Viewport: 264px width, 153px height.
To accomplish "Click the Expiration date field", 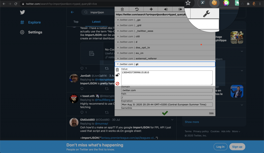I will pos(167,104).
